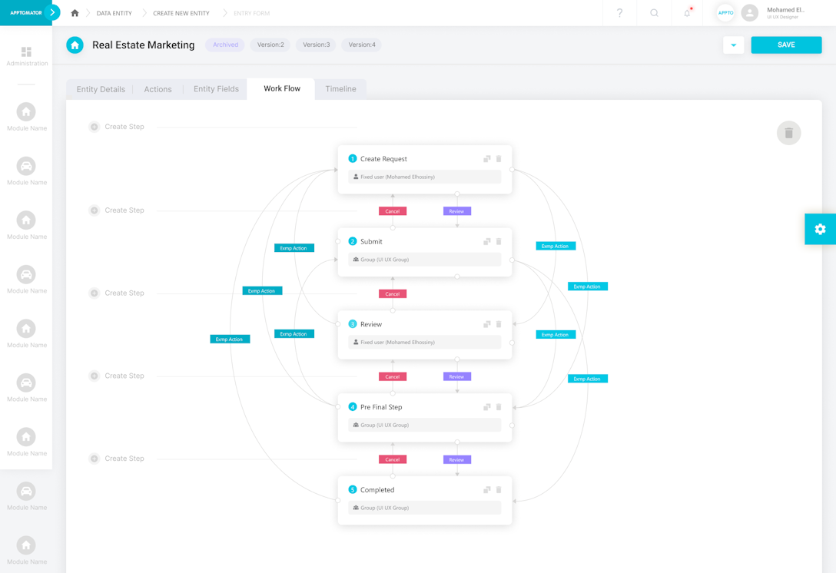Screen dimensions: 836x573
Task: Duplicate the Submit step
Action: [486, 241]
